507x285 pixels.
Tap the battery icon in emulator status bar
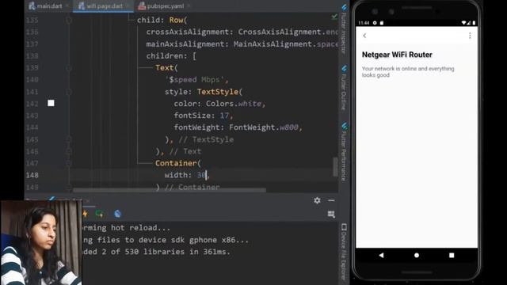pos(474,23)
